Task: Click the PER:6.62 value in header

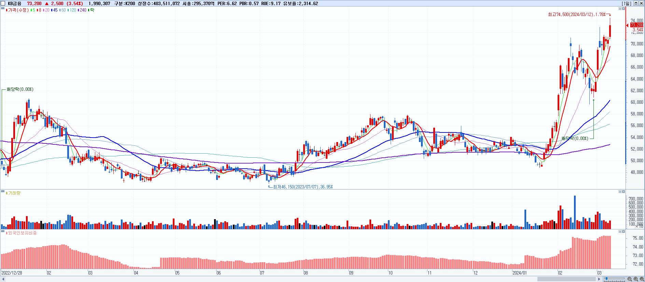Action: (227, 3)
